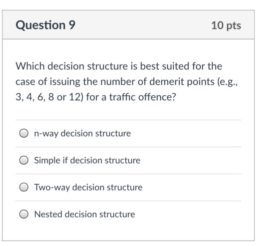Click the "Simple if decision structure" answer label
The image size is (256, 246).
click(87, 161)
